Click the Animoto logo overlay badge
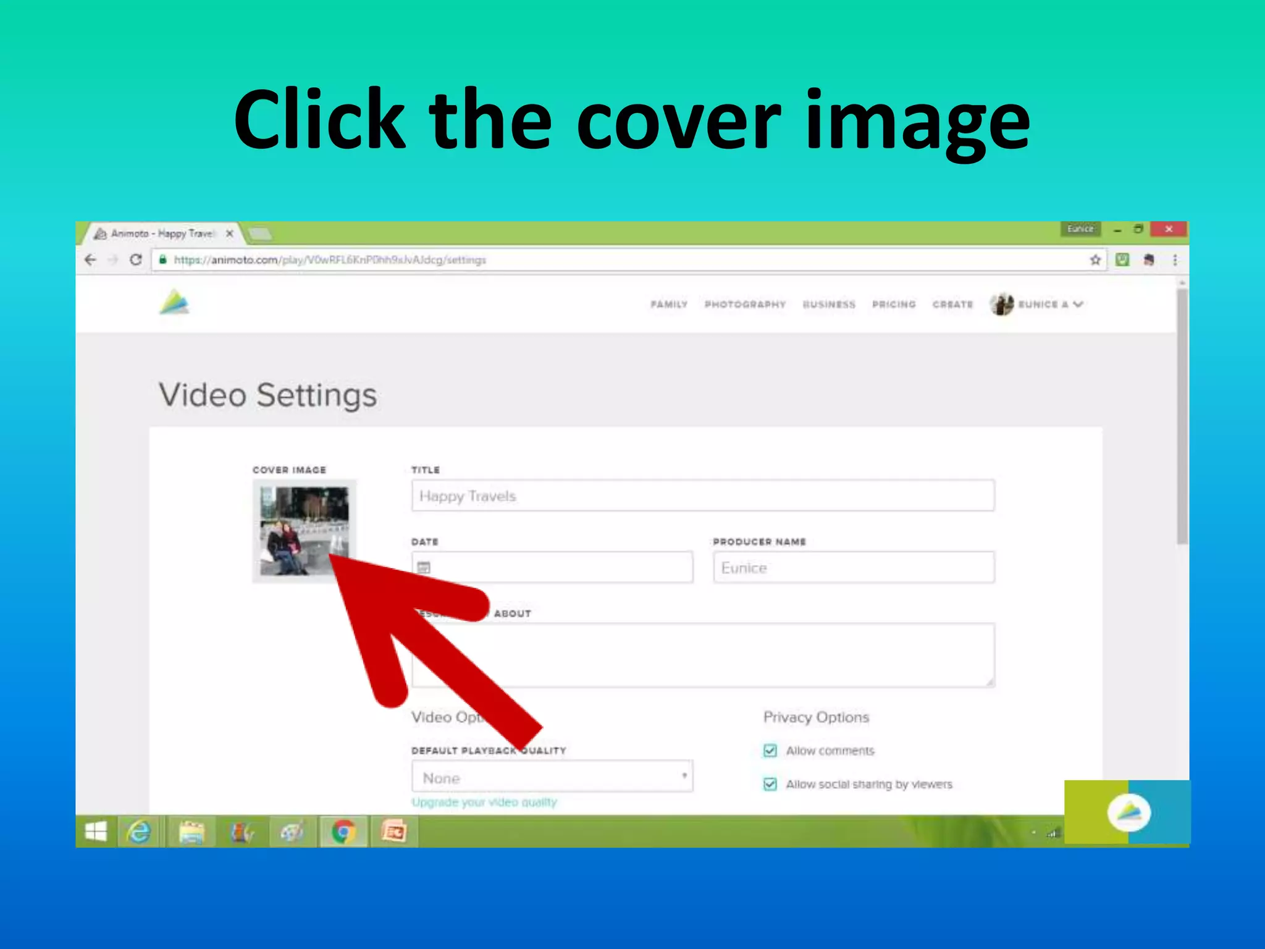 1128,812
